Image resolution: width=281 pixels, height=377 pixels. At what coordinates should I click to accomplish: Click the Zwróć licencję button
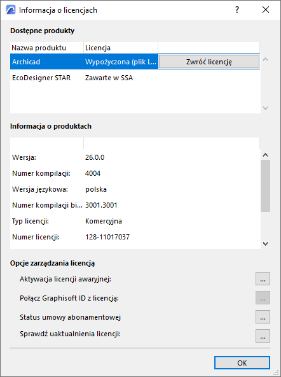[x=209, y=62]
